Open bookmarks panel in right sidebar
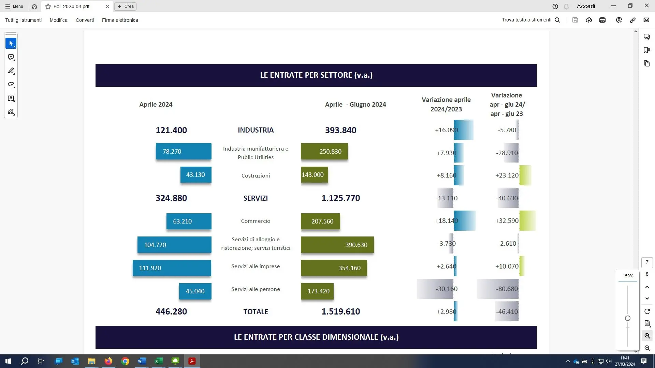655x368 pixels. click(647, 50)
